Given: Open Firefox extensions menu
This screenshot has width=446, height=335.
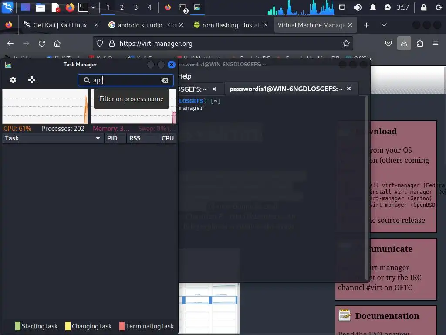Looking at the screenshot, I should (420, 43).
